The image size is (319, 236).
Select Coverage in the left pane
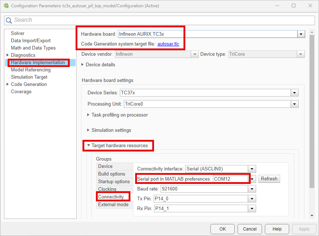(21, 91)
